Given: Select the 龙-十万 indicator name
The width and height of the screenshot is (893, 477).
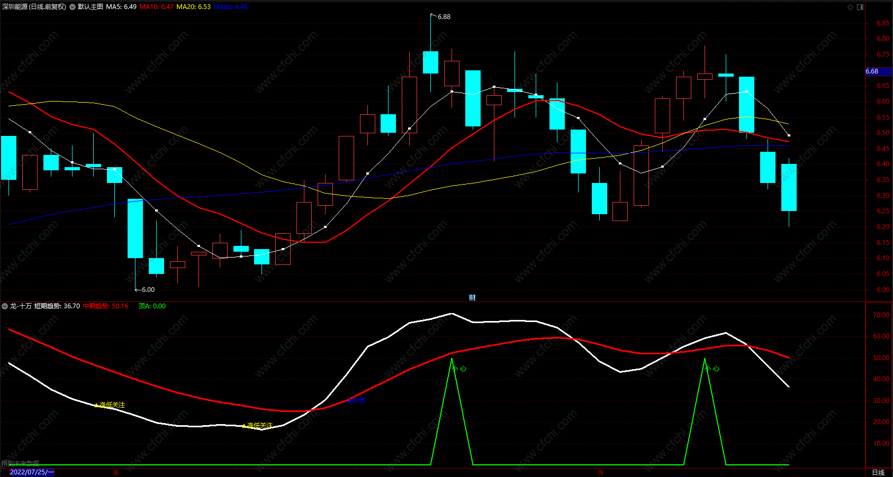Looking at the screenshot, I should click(21, 306).
